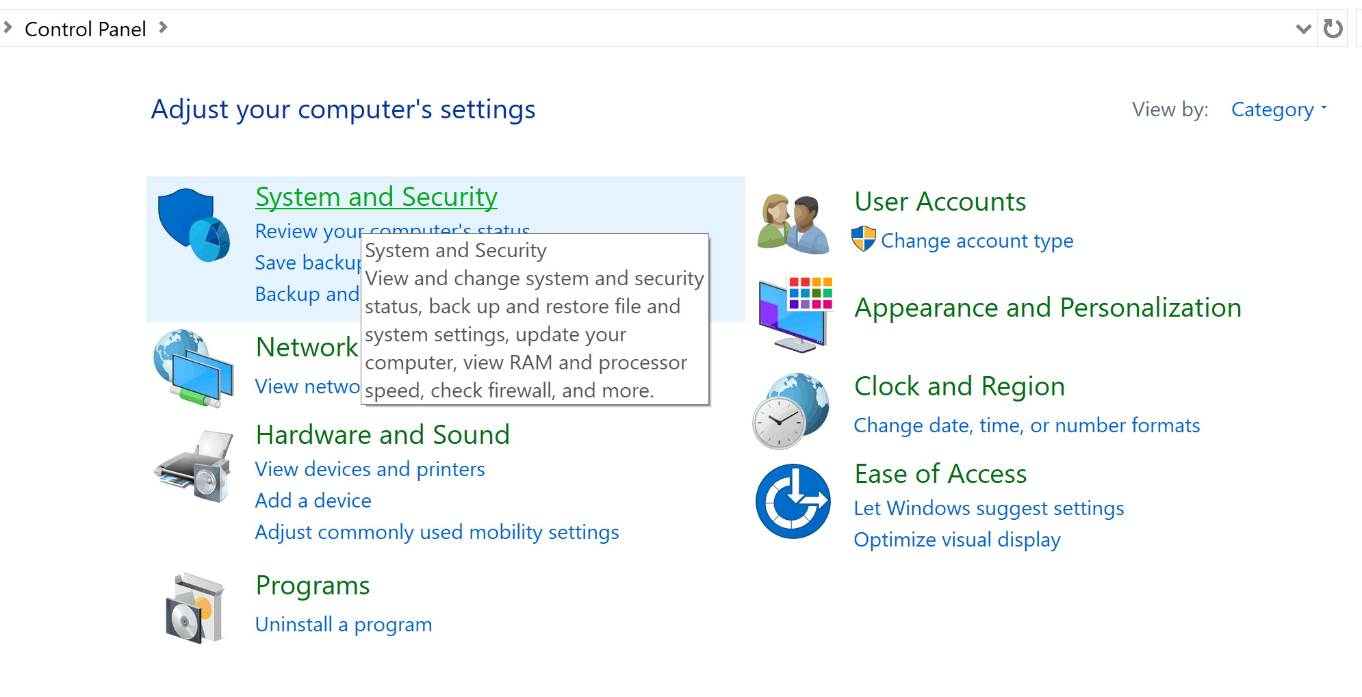The width and height of the screenshot is (1362, 697).
Task: Open the Clock and Region globe icon
Action: pyautogui.click(x=791, y=411)
